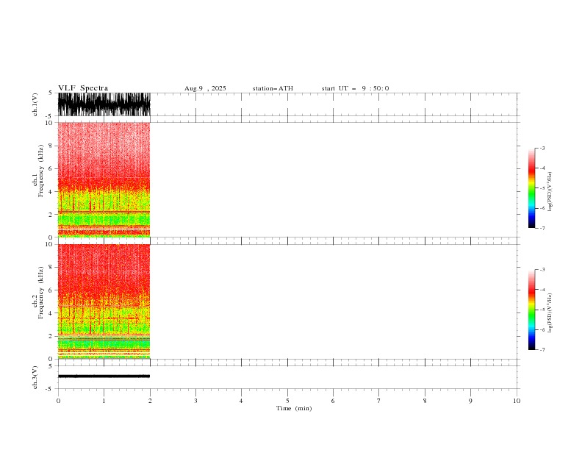
Task: Click the "5" voltage tick on ch.1(V) axis
Action: pos(50,93)
